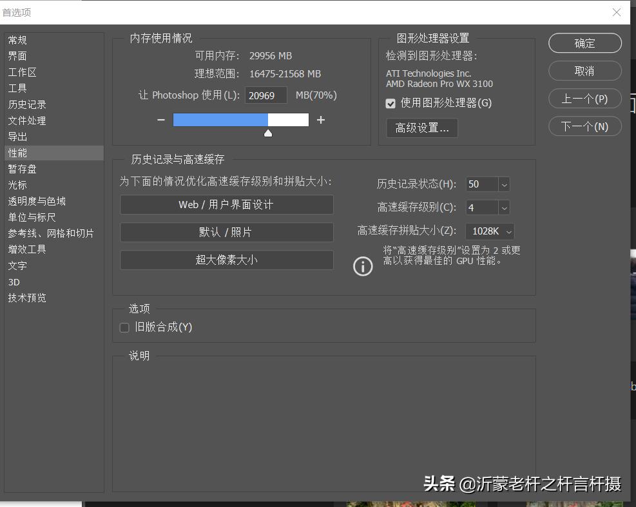The width and height of the screenshot is (636, 507).
Task: Choose Web / 用户界面设计 cache preset
Action: tap(226, 205)
